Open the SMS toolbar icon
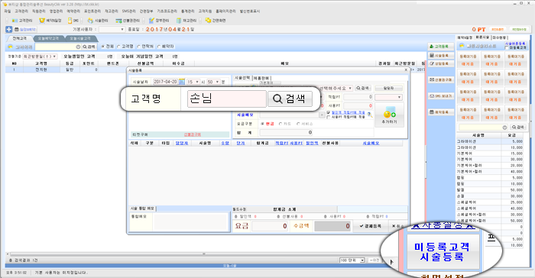 (x=73, y=21)
